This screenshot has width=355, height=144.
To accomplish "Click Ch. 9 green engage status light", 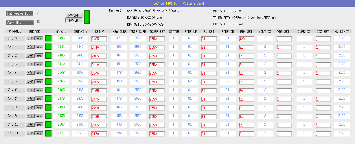I will 48,116.
